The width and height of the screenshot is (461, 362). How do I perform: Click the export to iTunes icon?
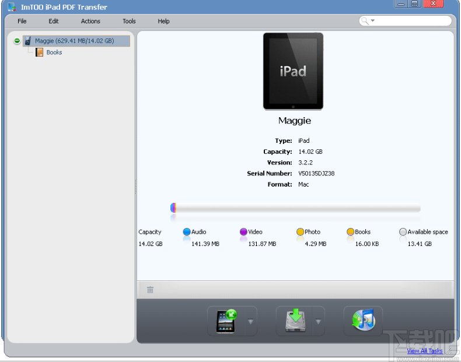363,321
